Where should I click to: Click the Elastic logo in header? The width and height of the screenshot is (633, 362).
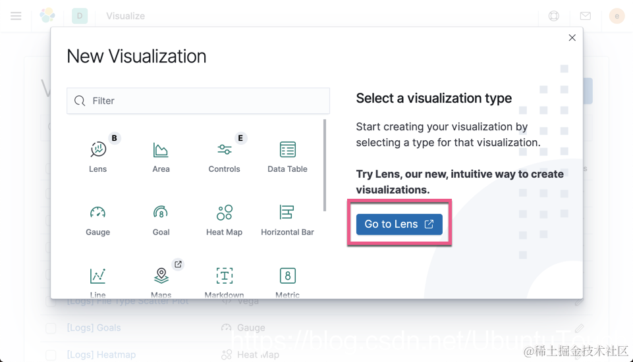click(x=47, y=15)
